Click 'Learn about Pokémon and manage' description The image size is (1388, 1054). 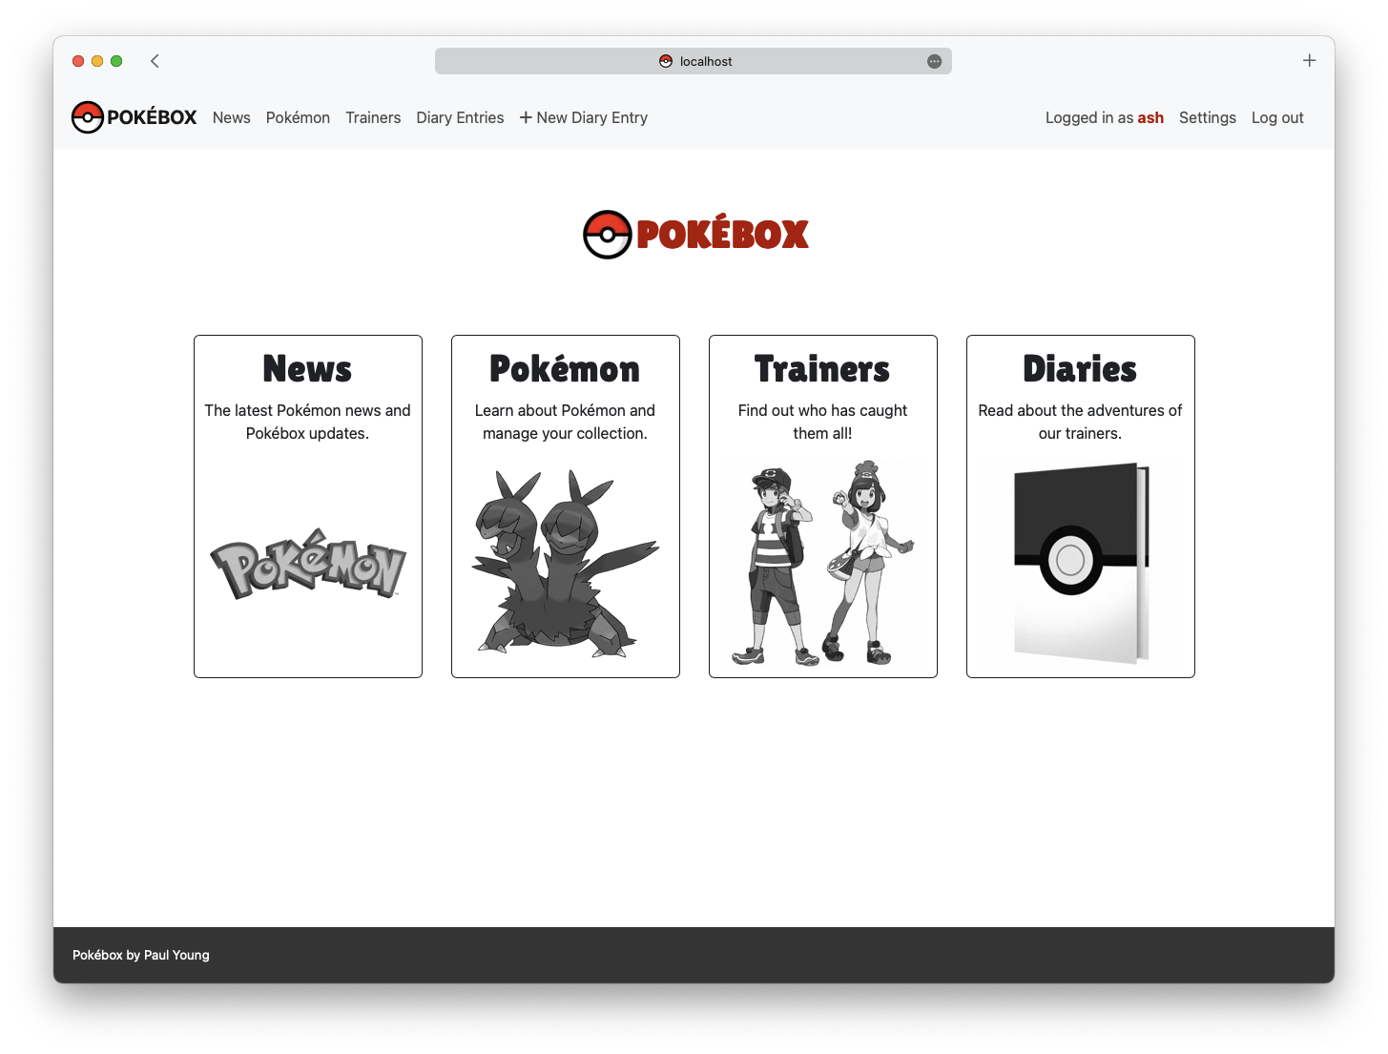point(565,422)
